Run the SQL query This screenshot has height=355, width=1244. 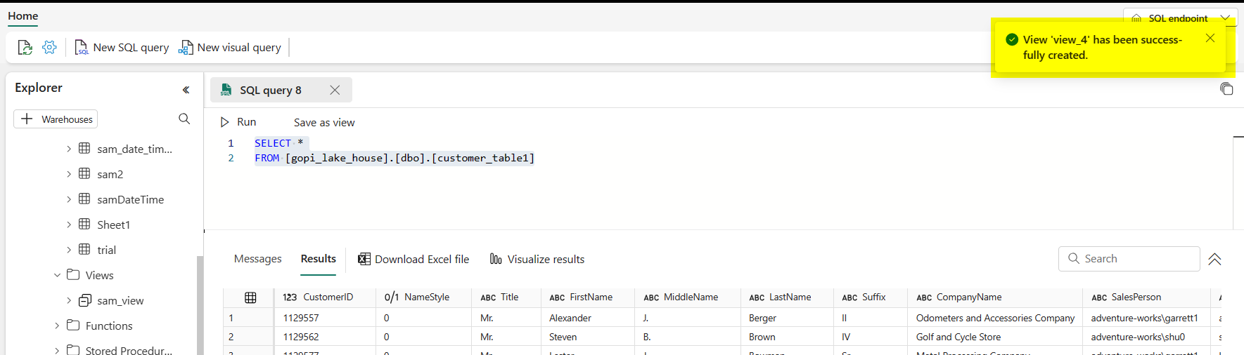click(238, 122)
